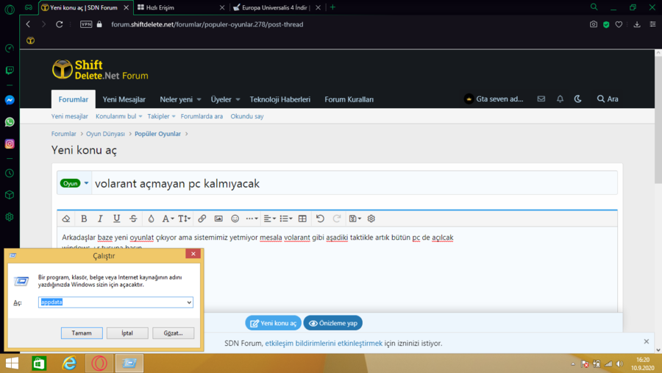The height and width of the screenshot is (373, 662).
Task: Open the drafts save dropdown
Action: point(355,219)
